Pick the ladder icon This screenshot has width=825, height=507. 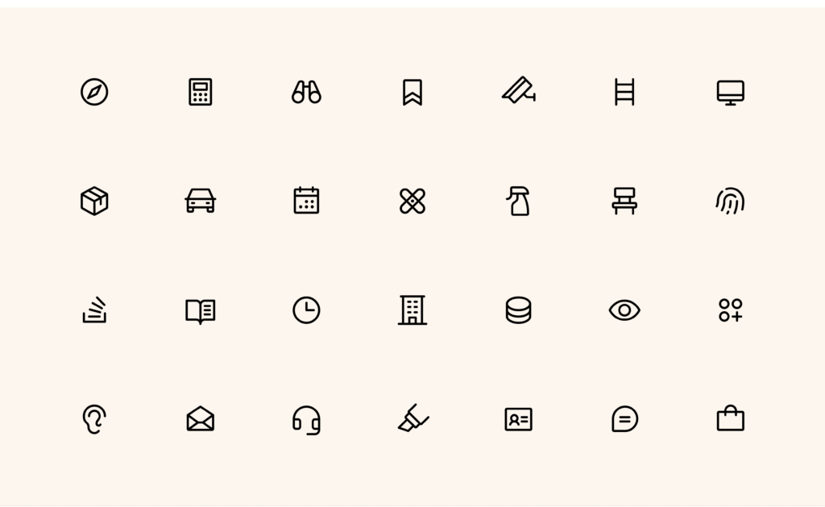click(x=624, y=92)
